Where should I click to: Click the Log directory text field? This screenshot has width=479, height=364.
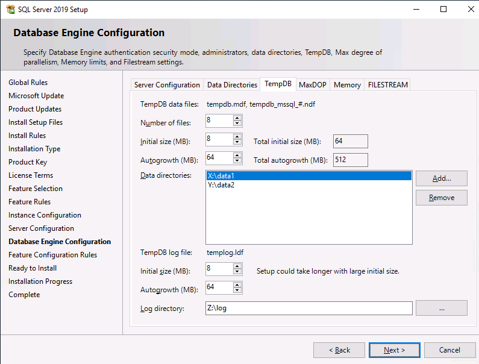(x=308, y=308)
